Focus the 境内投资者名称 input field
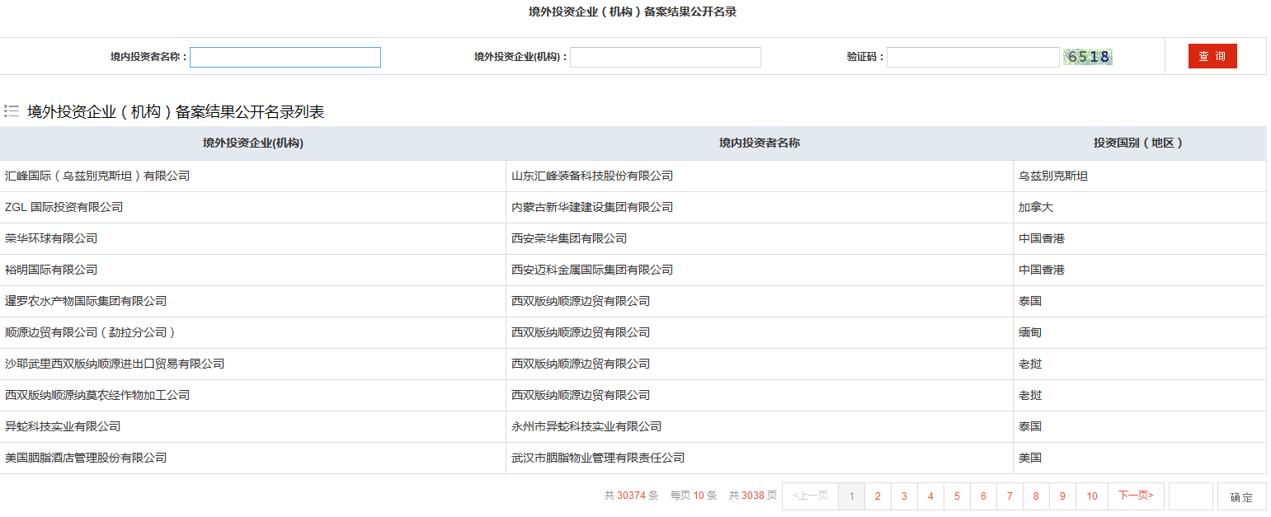The image size is (1271, 517). click(285, 57)
